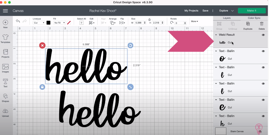The width and height of the screenshot is (269, 135).
Task: Collapse the Text - Ballin 'e' layer
Action: tap(216, 100)
